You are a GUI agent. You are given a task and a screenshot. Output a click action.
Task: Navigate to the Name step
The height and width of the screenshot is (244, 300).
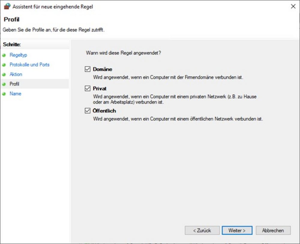pyautogui.click(x=15, y=94)
